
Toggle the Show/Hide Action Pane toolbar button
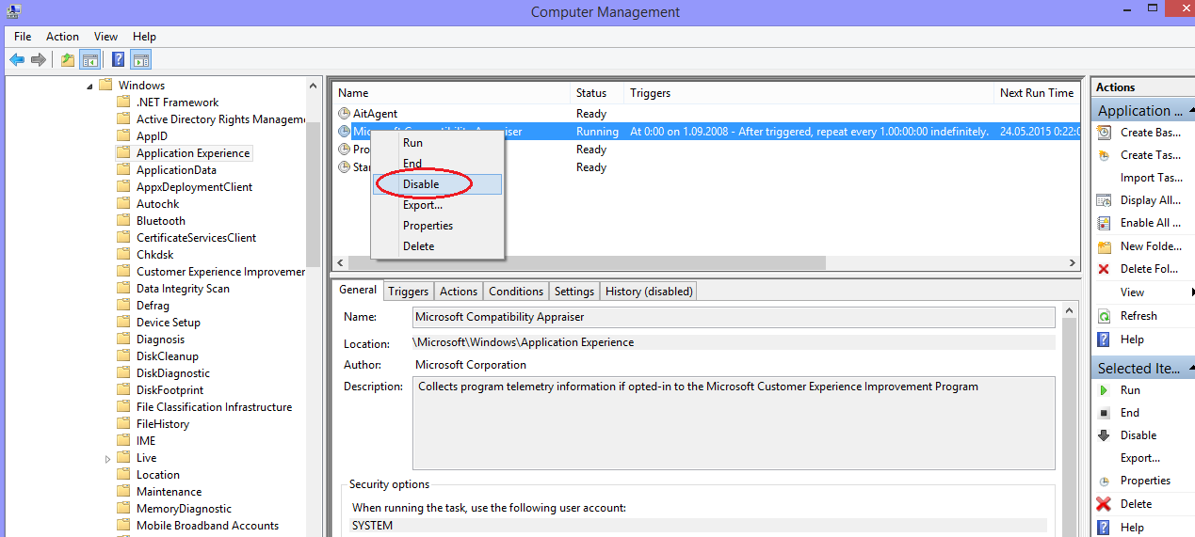(x=140, y=60)
